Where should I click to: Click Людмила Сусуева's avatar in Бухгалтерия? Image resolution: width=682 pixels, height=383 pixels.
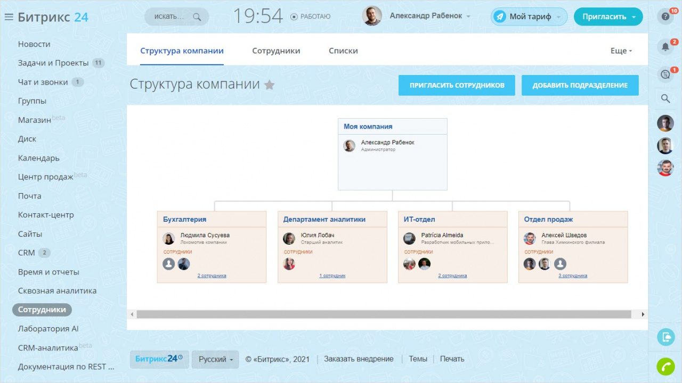click(x=169, y=238)
